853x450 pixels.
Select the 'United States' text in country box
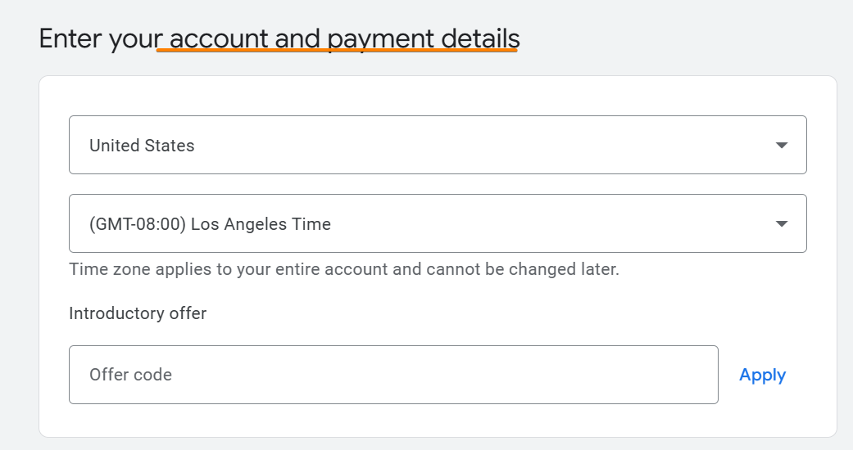tap(142, 146)
